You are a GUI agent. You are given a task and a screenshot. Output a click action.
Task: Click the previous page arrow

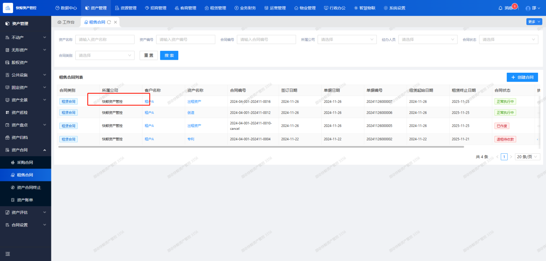497,157
